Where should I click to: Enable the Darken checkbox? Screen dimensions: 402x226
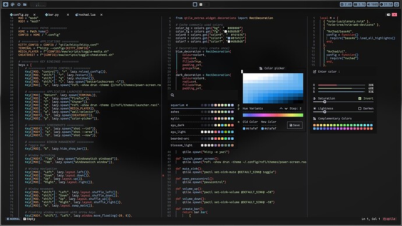[359, 108]
